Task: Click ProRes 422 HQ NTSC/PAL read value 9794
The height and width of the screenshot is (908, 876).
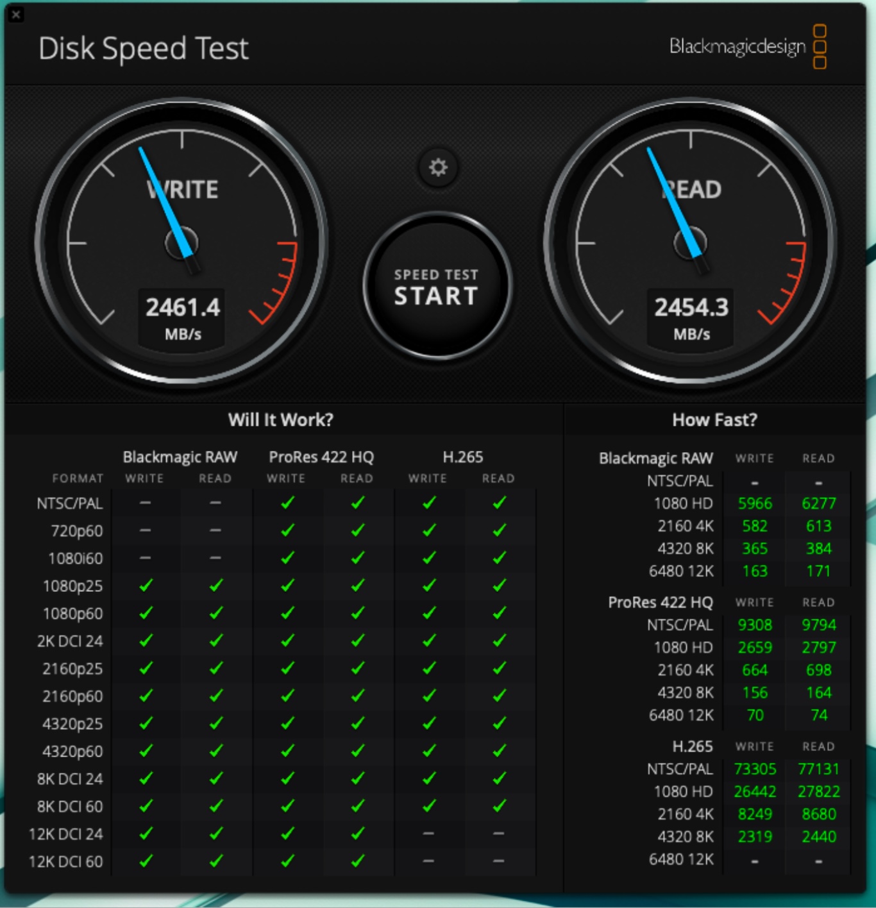Action: point(819,625)
